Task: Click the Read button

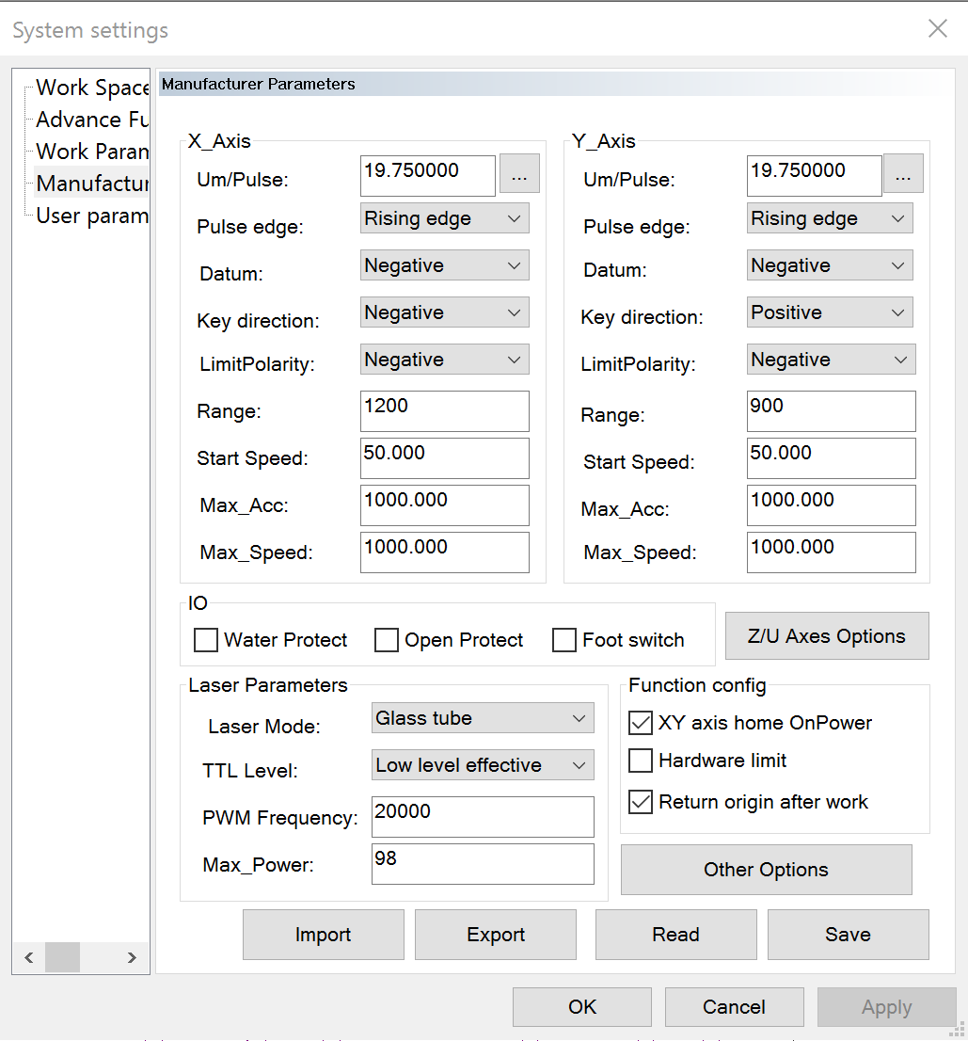Action: [x=675, y=935]
